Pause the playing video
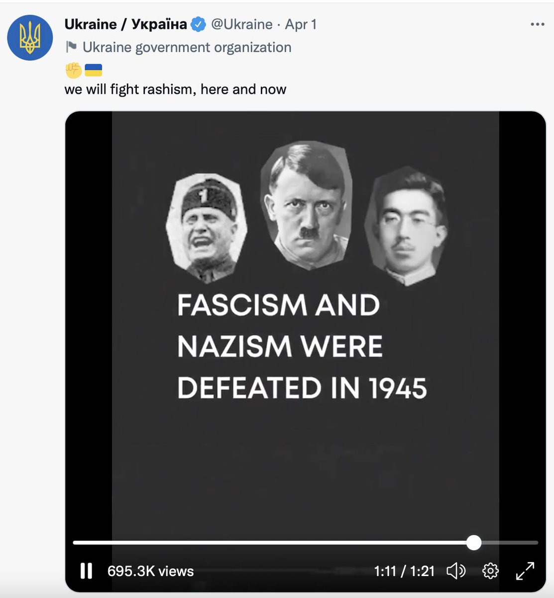Image resolution: width=554 pixels, height=598 pixels. click(x=86, y=571)
